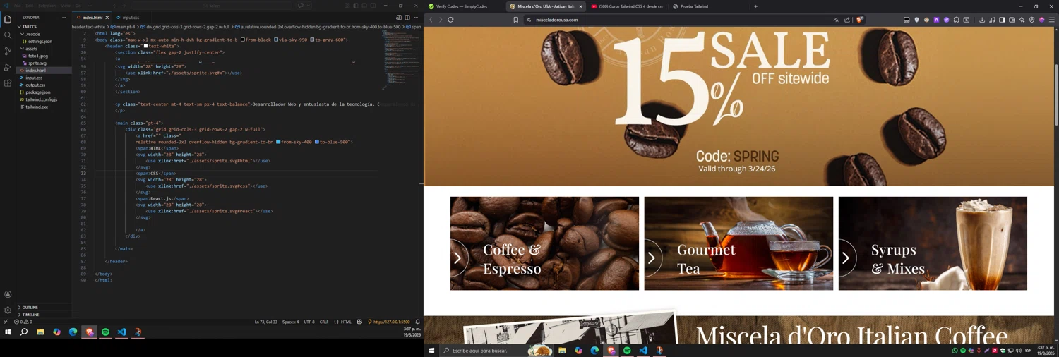
Task: Click the share icon in address bar
Action: pyautogui.click(x=847, y=20)
